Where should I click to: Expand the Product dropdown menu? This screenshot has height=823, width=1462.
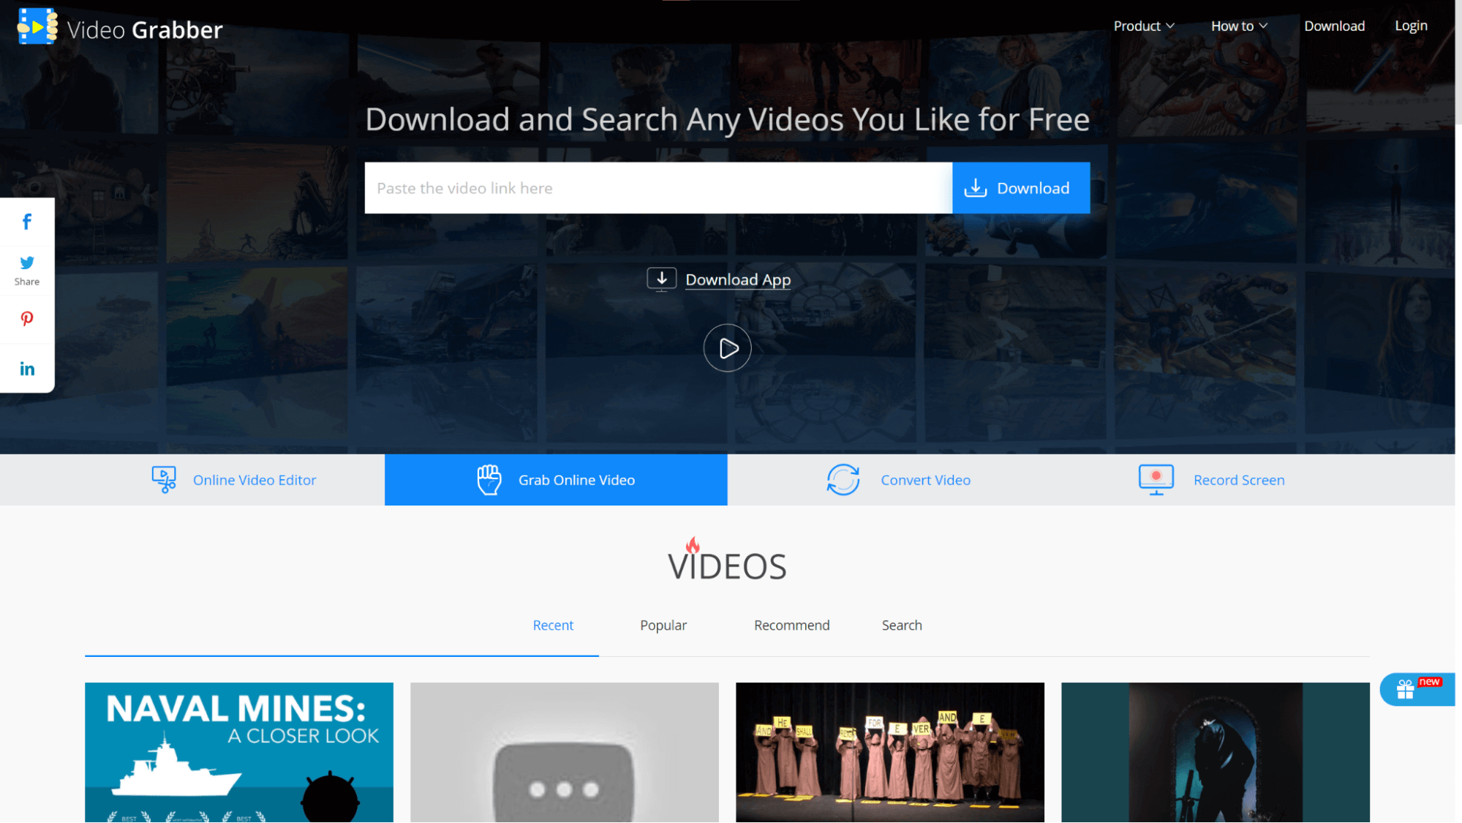pyautogui.click(x=1142, y=25)
